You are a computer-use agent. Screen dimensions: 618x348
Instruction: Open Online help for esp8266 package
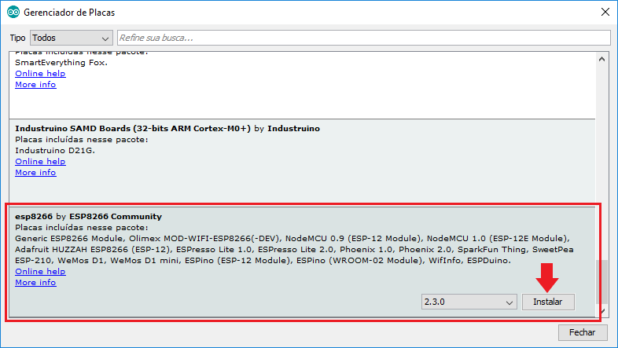click(40, 272)
